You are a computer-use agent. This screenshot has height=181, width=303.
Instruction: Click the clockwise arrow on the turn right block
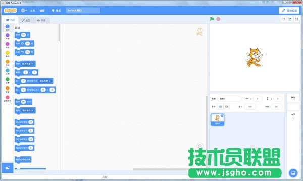(x=22, y=44)
